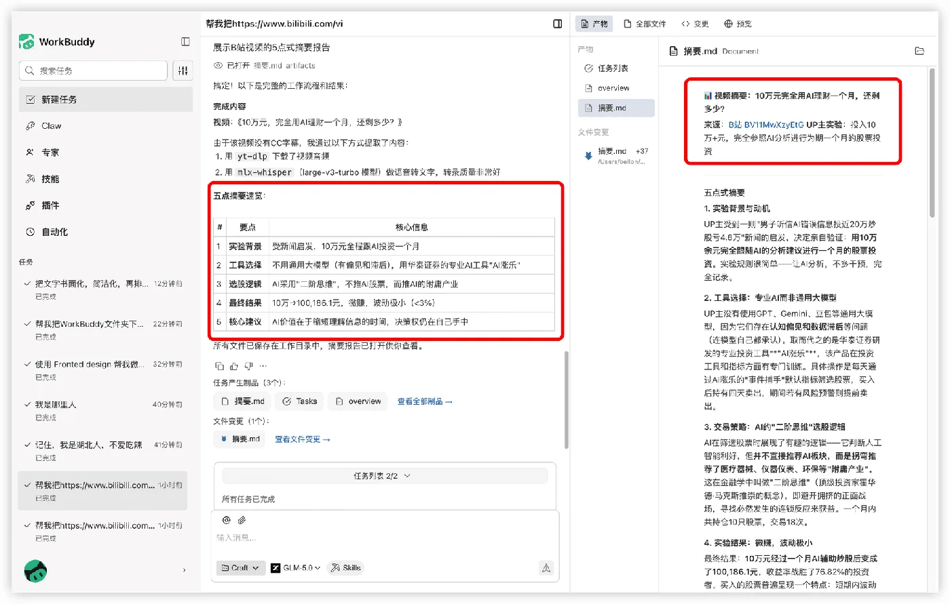Copy the assistant reply

pos(219,366)
